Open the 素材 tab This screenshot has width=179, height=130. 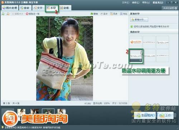tap(25, 8)
